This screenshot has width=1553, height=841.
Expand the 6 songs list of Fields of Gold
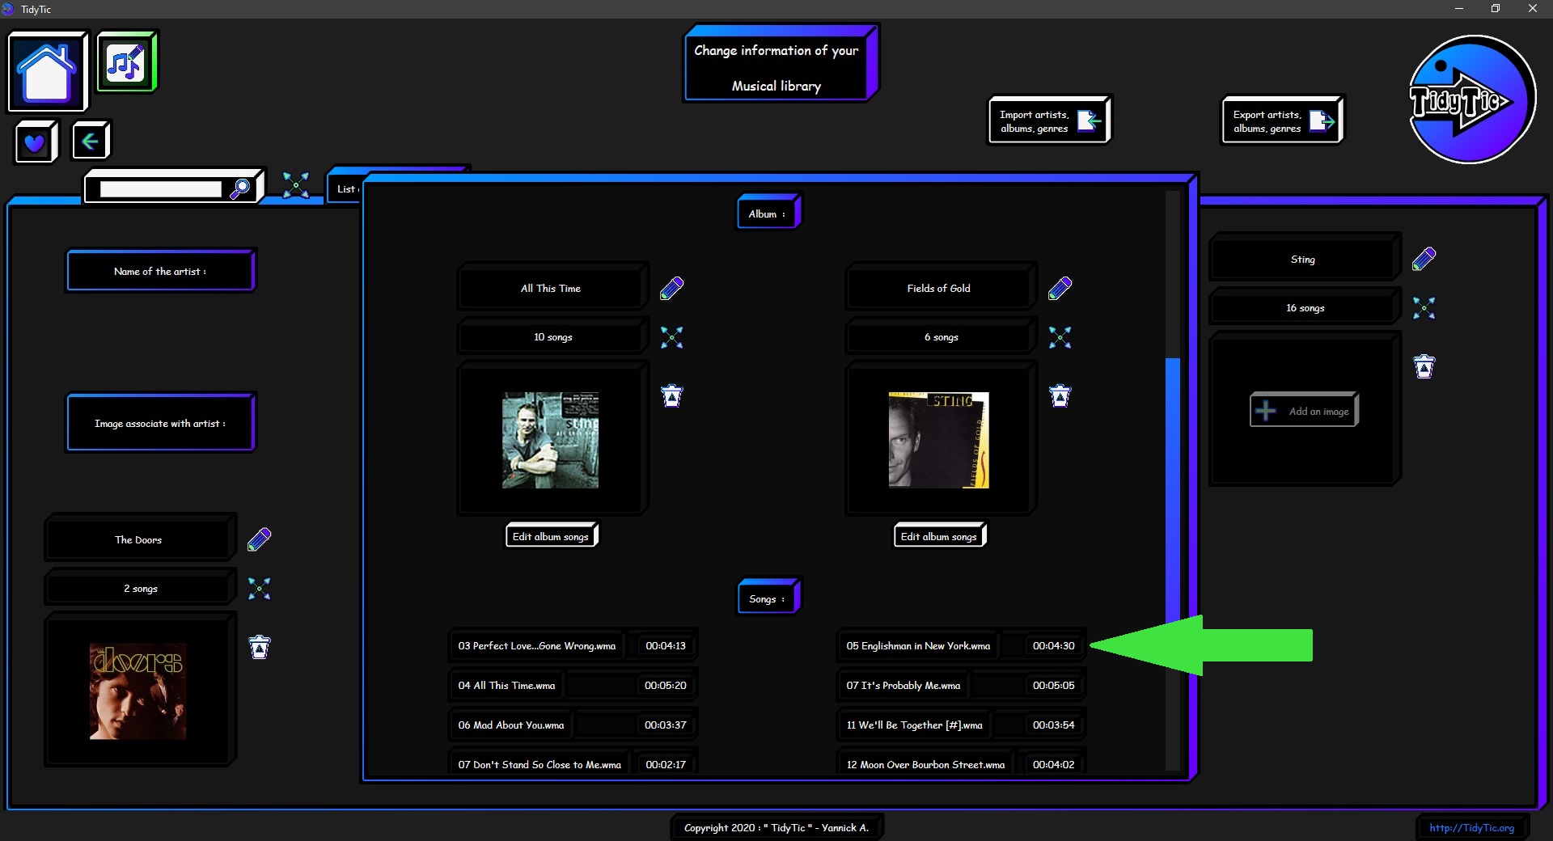pyautogui.click(x=1060, y=337)
